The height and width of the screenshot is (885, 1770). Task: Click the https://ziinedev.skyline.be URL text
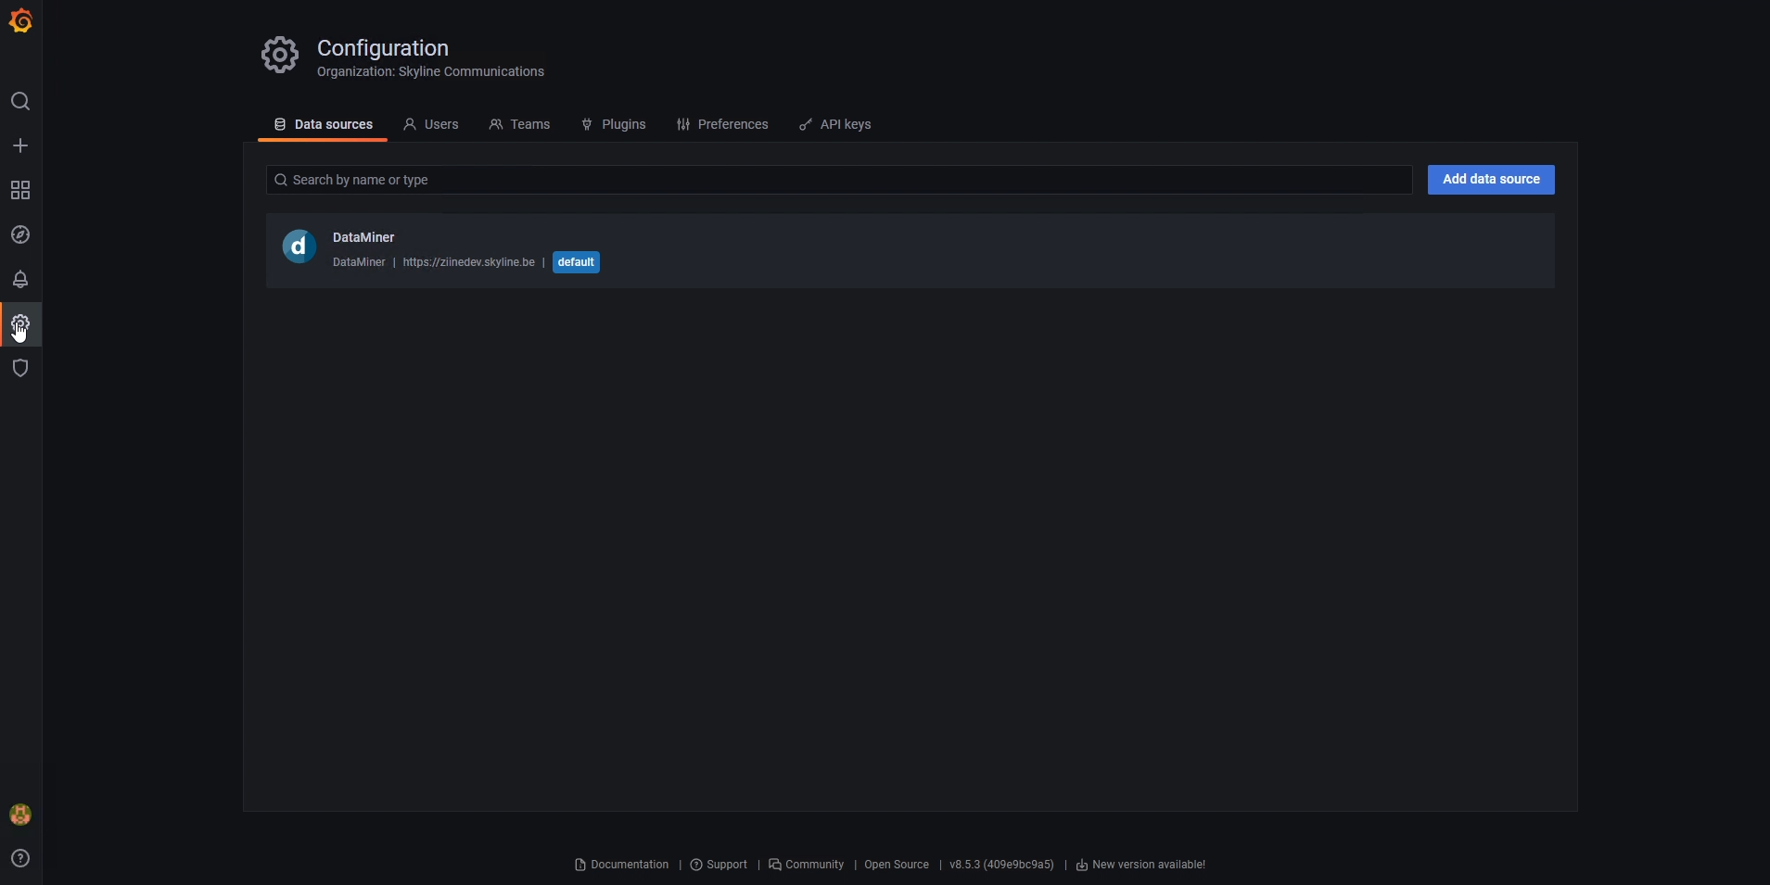click(x=468, y=262)
